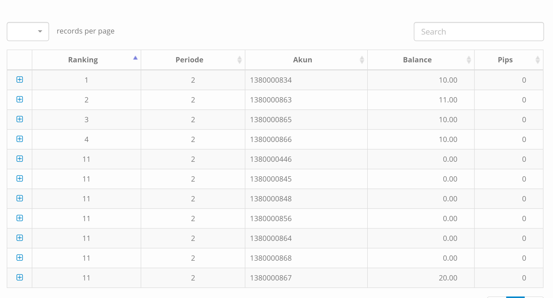This screenshot has width=553, height=298.
Task: Click plus icon beside account 1380000856
Action: click(x=20, y=218)
